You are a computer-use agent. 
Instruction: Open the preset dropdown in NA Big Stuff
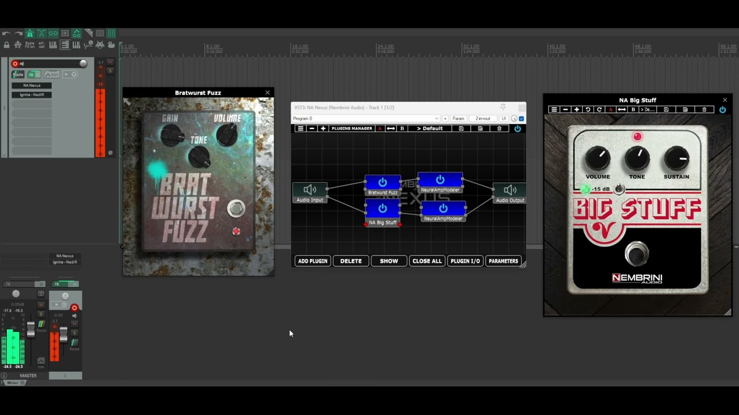pos(647,110)
